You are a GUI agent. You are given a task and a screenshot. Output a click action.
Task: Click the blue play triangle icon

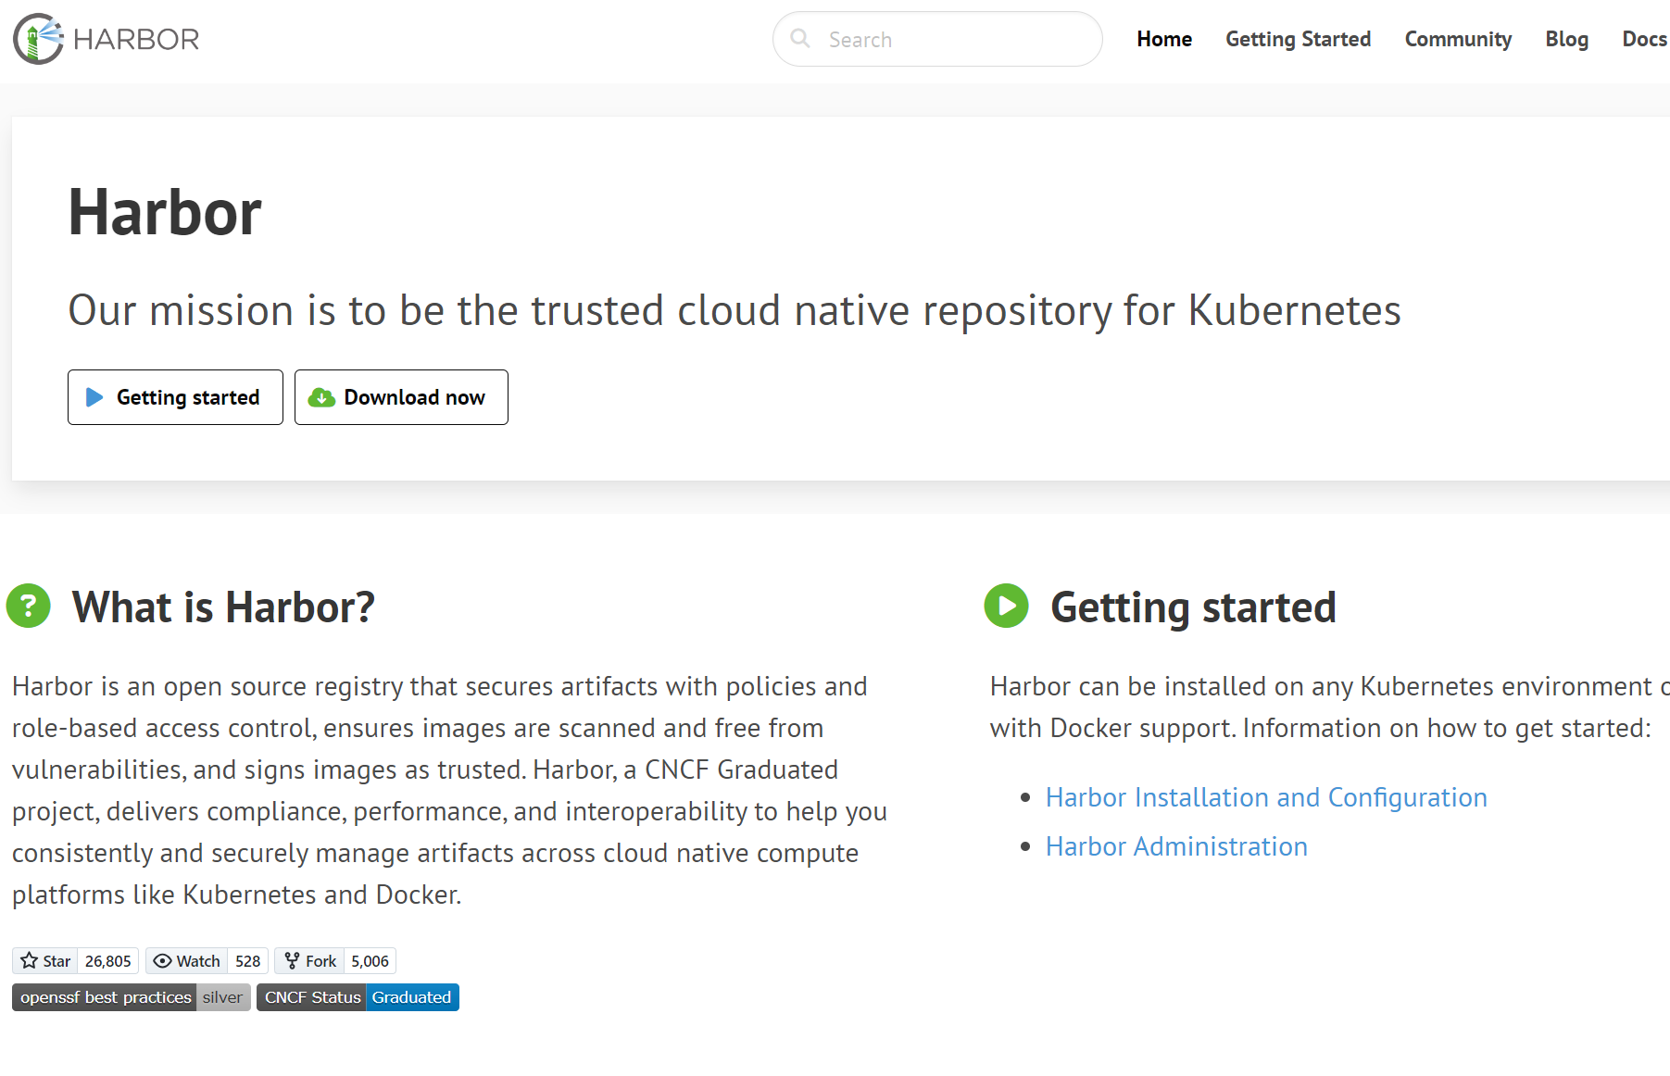[94, 397]
